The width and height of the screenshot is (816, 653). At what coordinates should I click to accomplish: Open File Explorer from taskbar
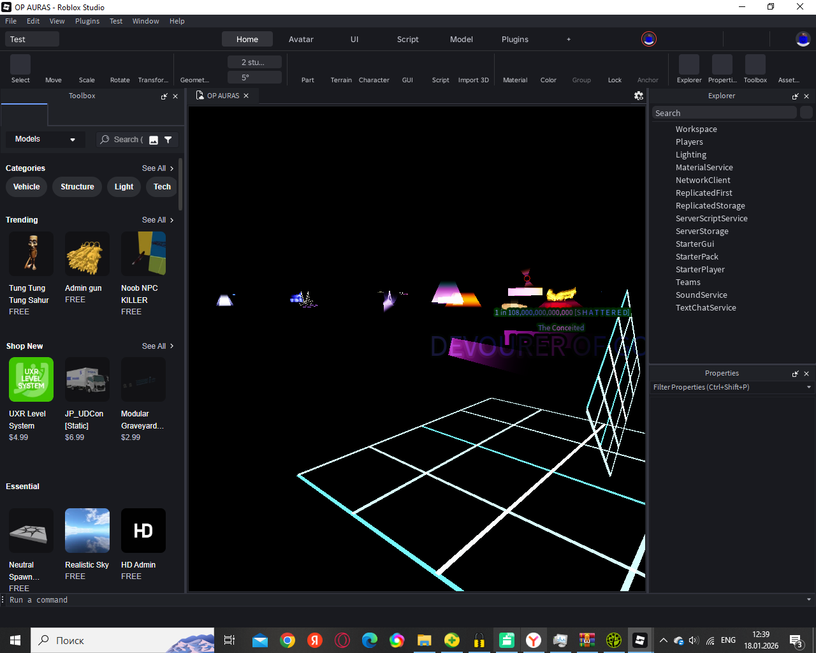tap(425, 640)
